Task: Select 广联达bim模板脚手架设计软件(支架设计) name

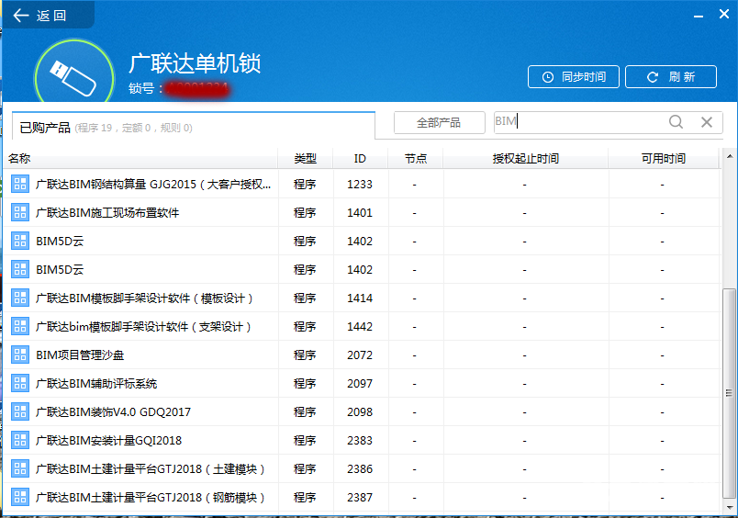Action: 143,327
